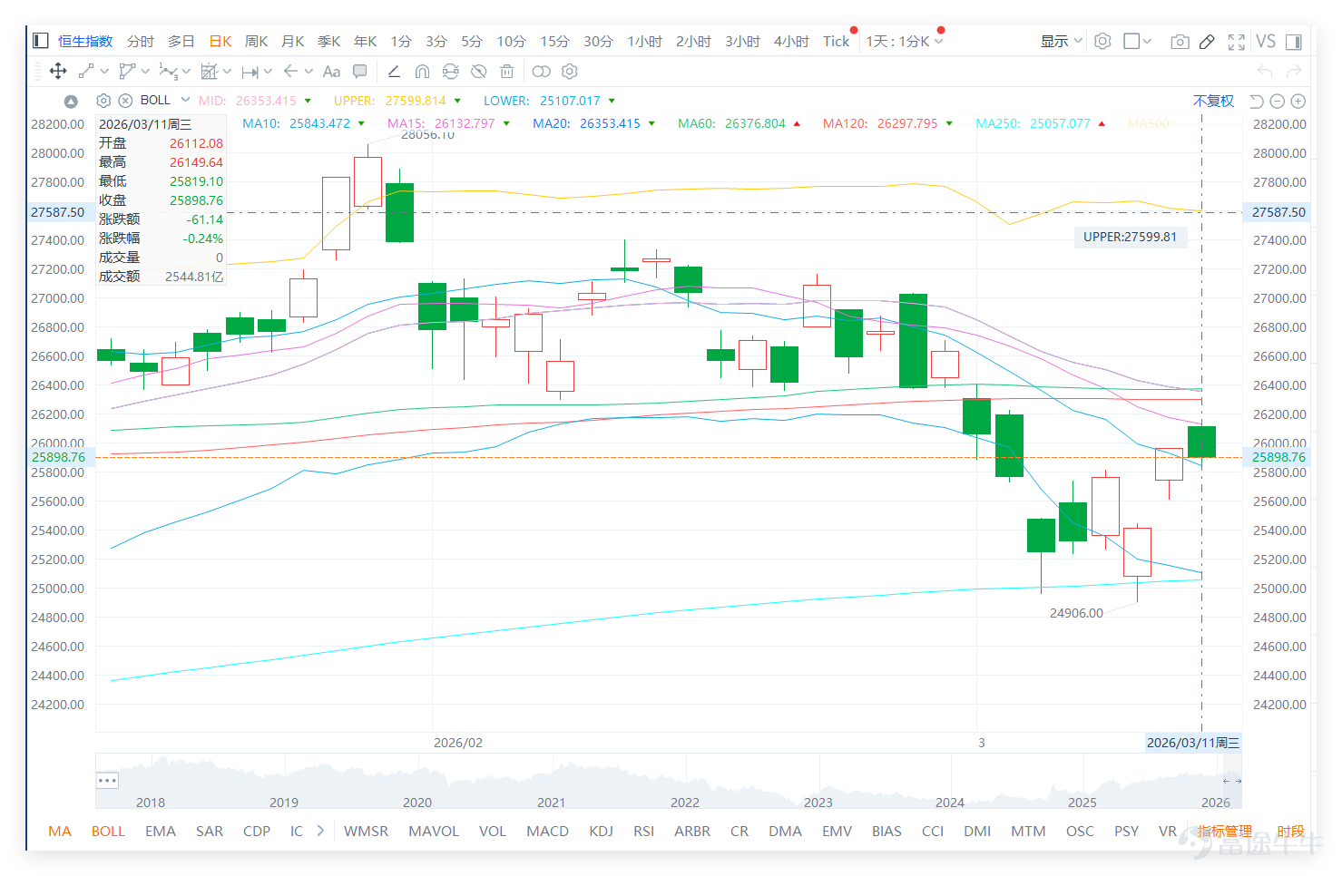
Task: Toggle the left sidebar panel icon
Action: point(40,41)
